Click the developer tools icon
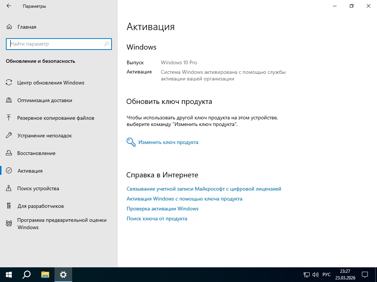 click(9, 206)
